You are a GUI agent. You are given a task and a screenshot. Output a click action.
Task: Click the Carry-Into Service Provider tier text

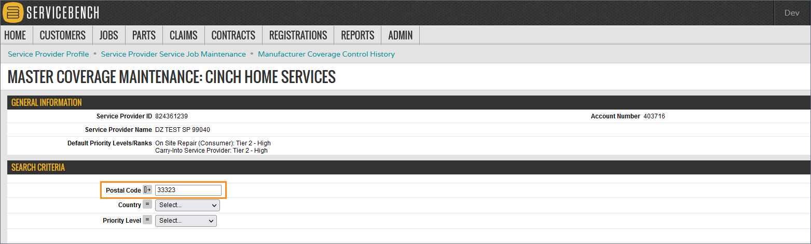tap(211, 151)
